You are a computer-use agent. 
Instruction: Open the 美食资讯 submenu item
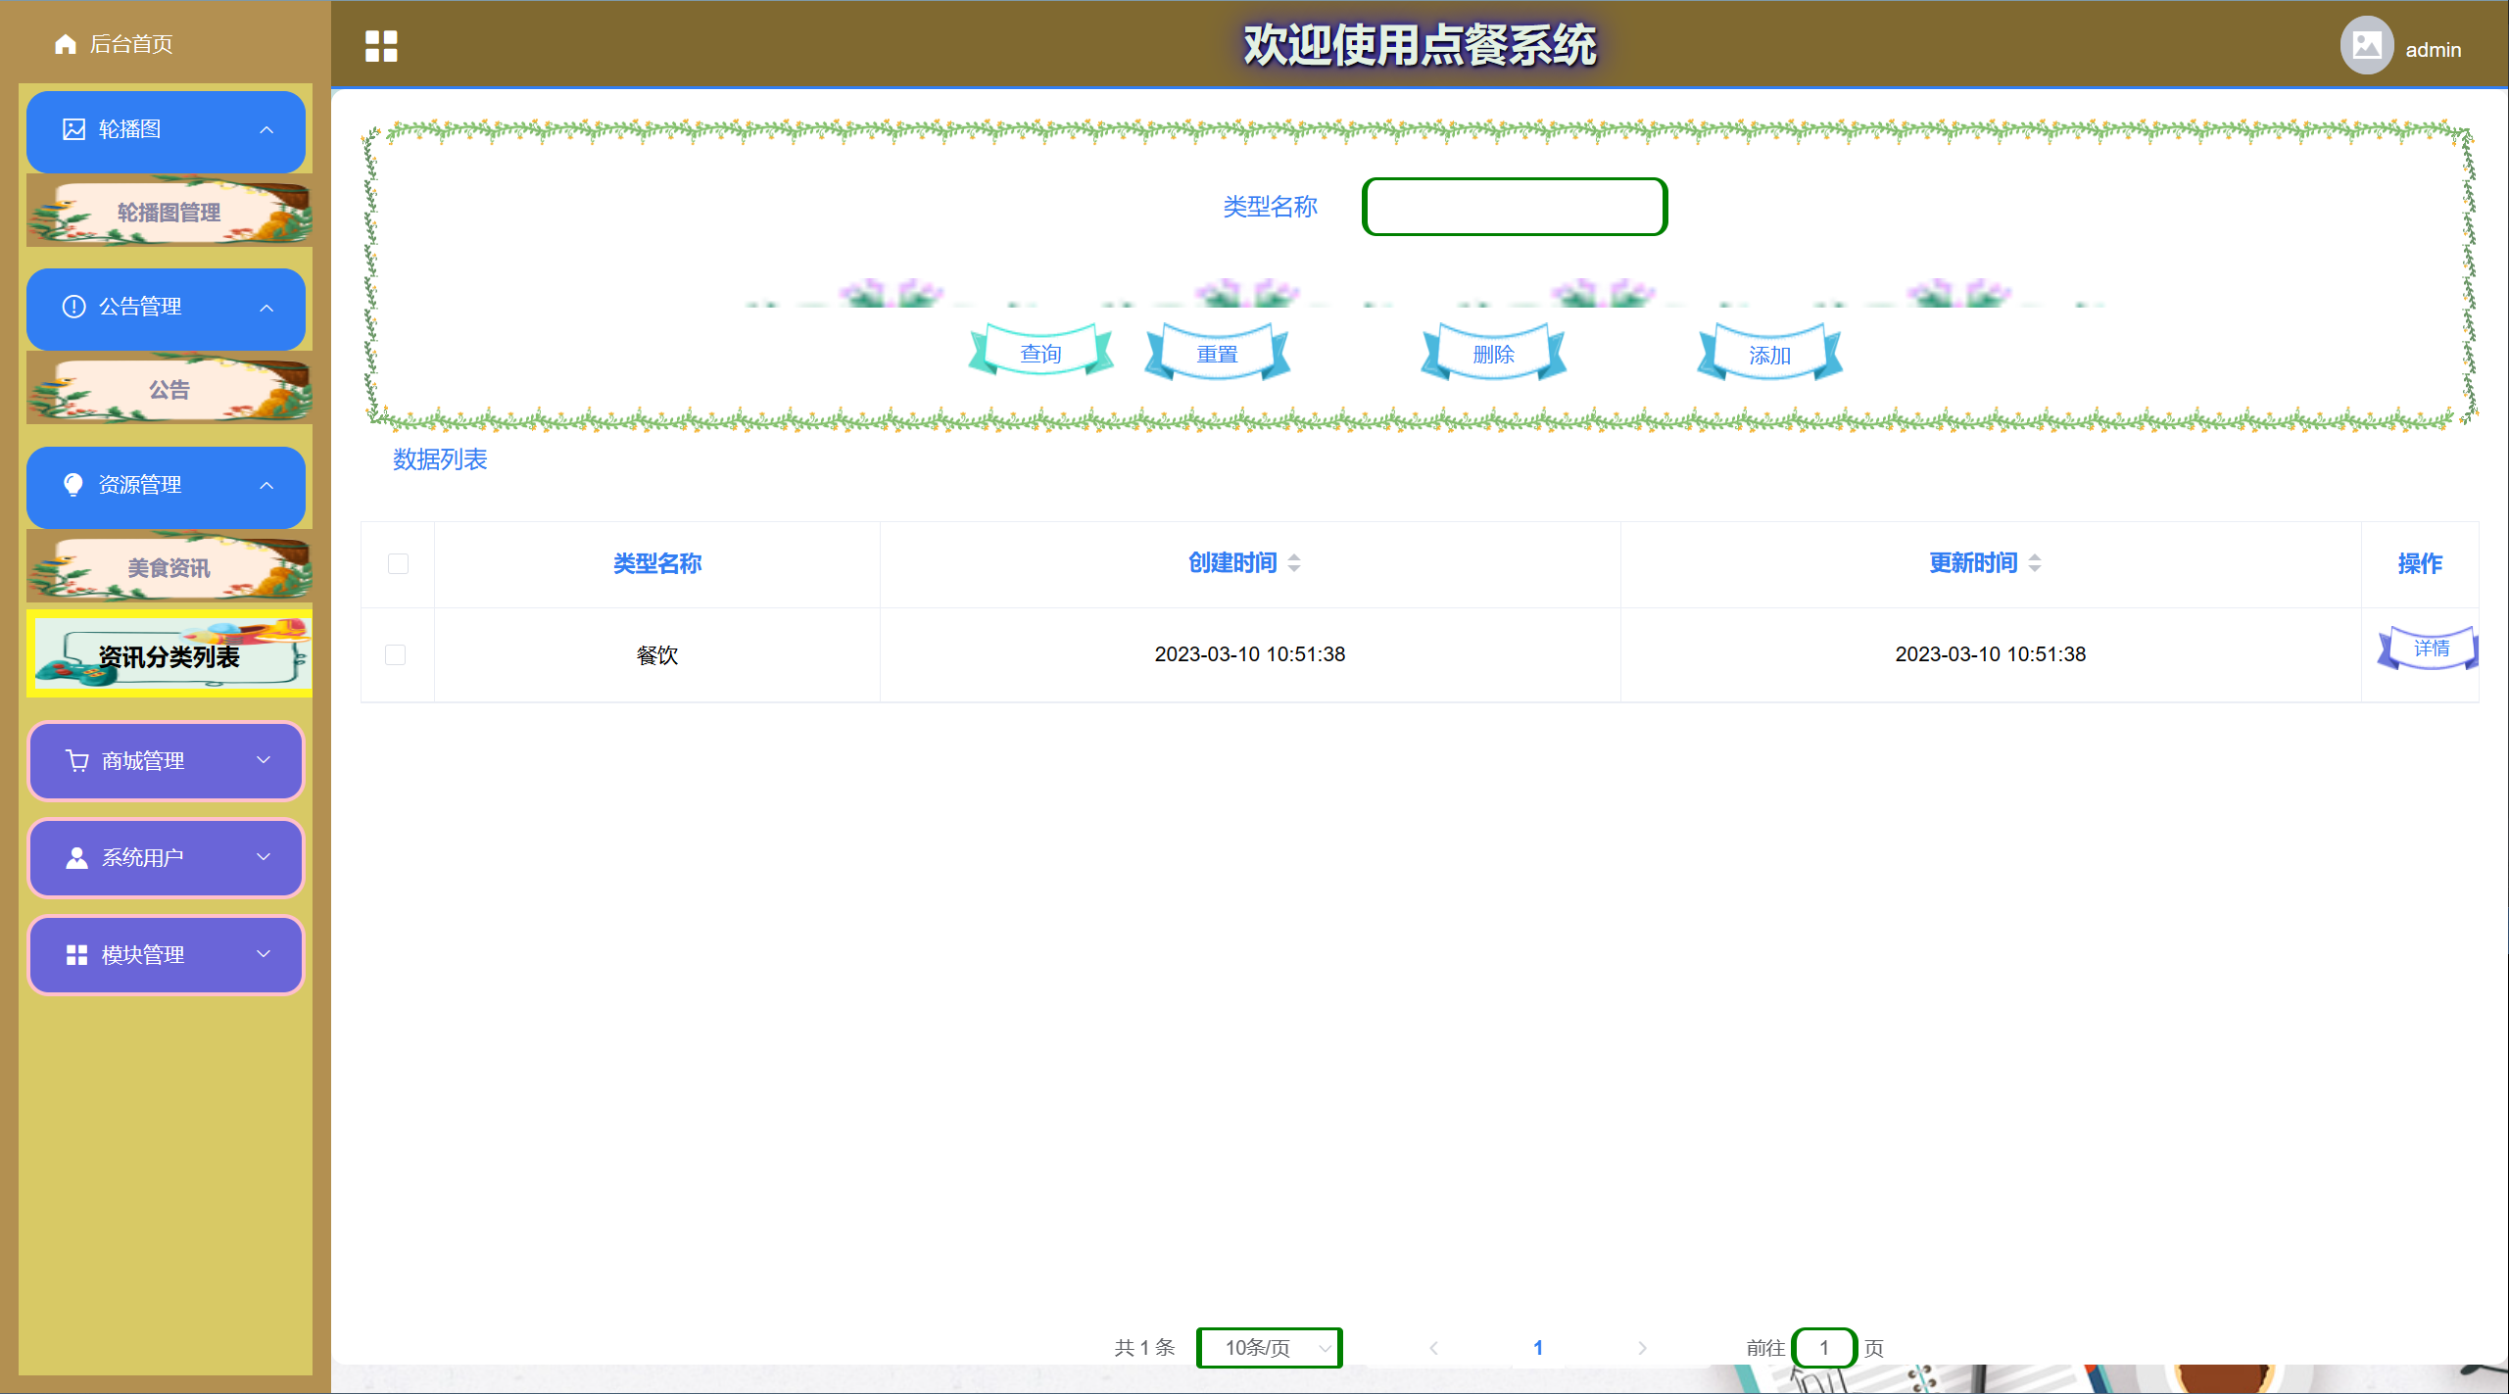[x=169, y=568]
